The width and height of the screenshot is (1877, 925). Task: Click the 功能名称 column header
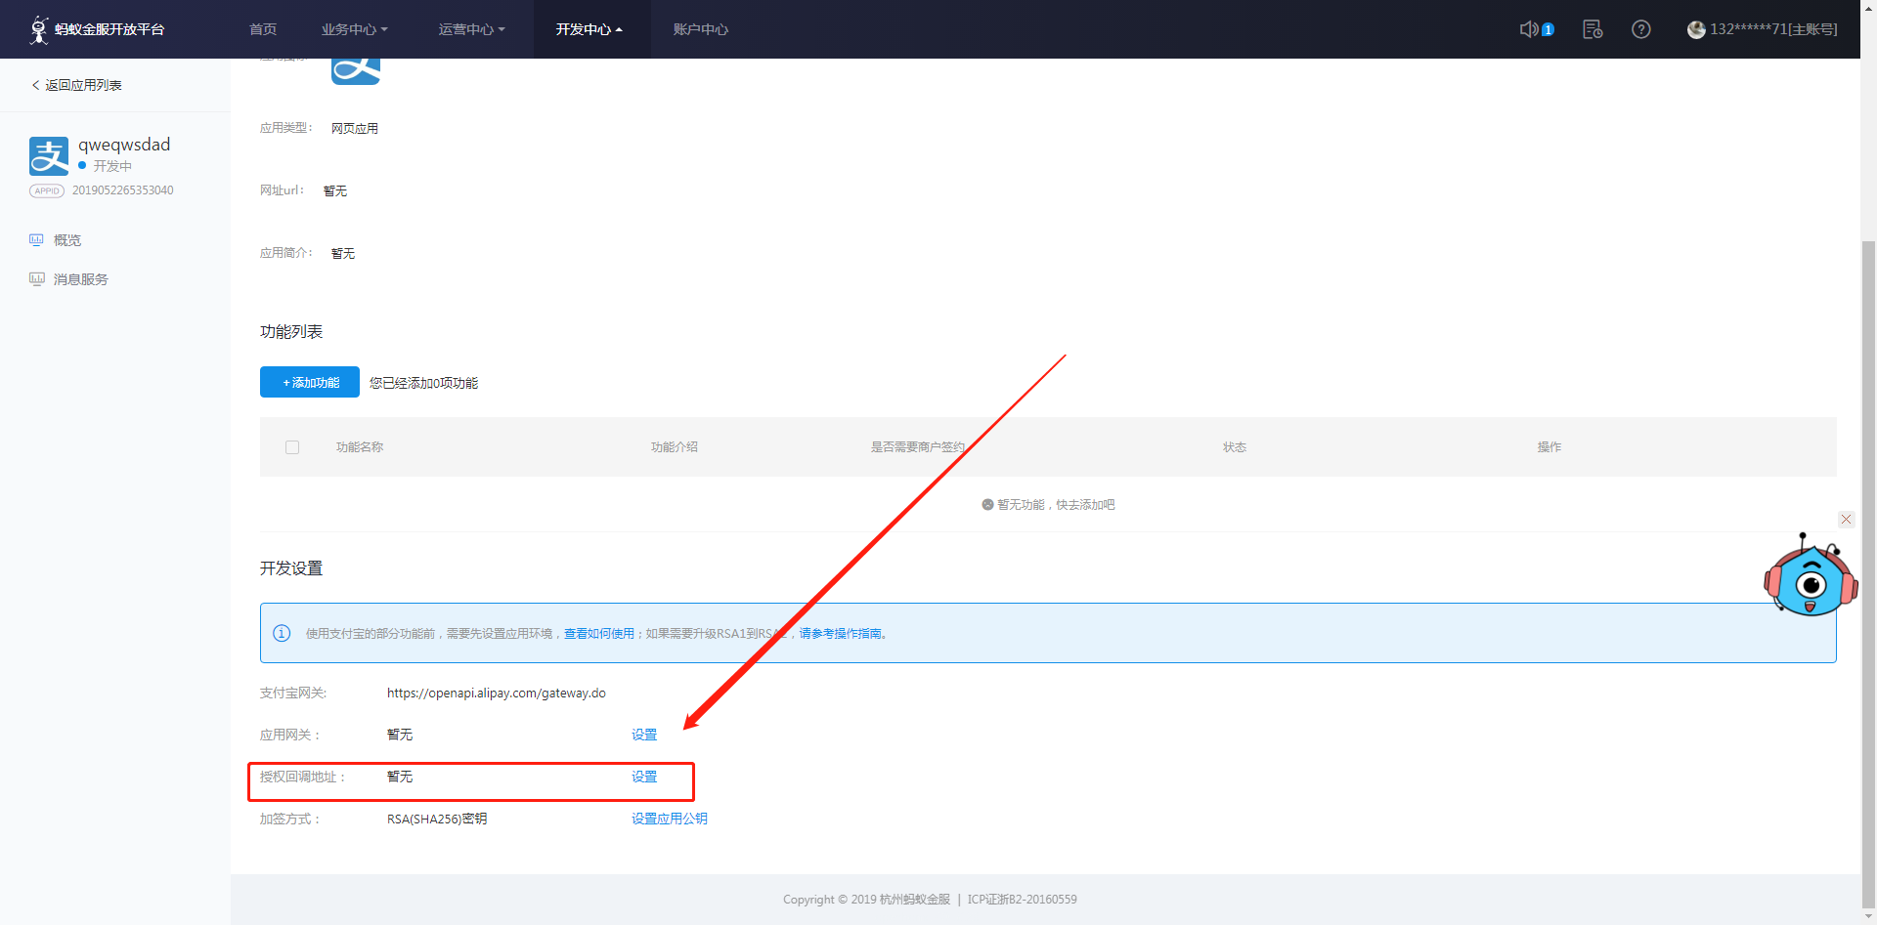click(x=360, y=447)
